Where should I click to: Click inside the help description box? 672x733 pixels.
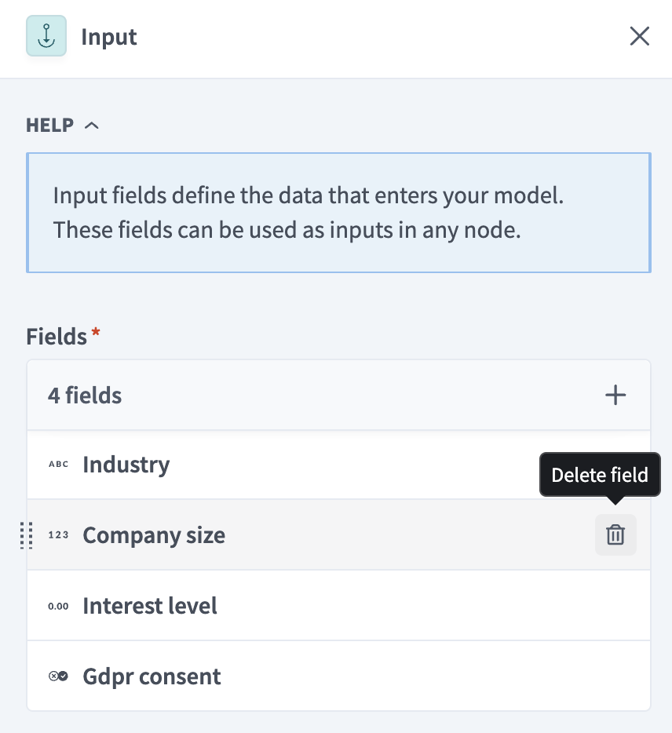[338, 213]
